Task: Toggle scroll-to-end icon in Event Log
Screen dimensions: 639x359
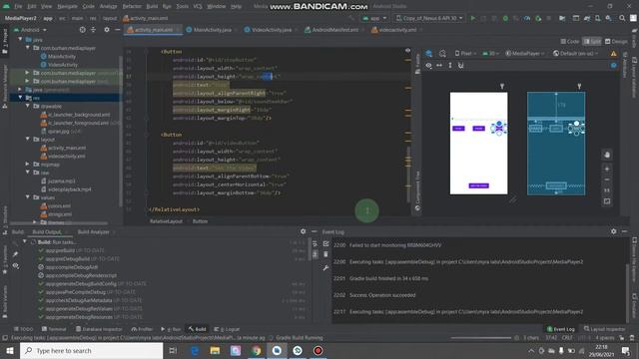Action: tap(315, 254)
